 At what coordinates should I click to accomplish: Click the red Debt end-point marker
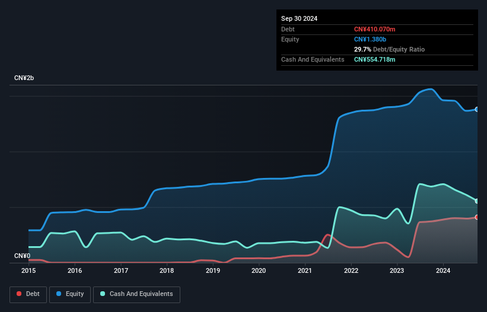click(x=477, y=217)
